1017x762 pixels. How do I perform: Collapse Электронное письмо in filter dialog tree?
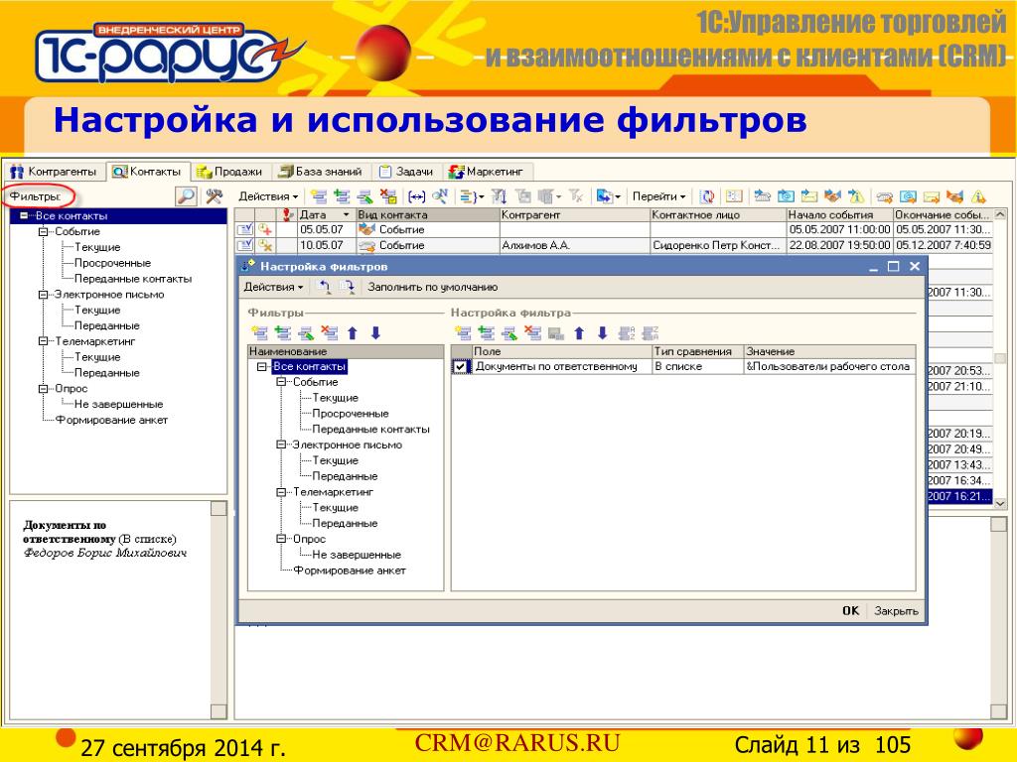(x=281, y=445)
